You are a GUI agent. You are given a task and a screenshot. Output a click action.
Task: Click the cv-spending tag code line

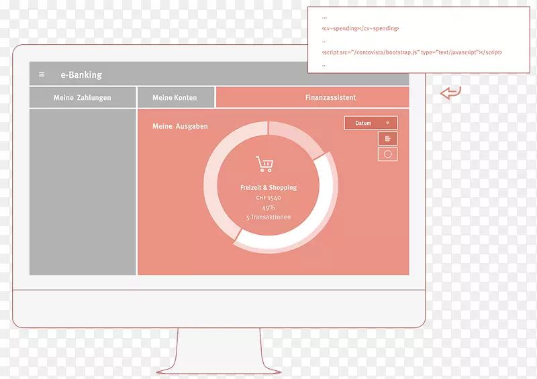pyautogui.click(x=360, y=28)
